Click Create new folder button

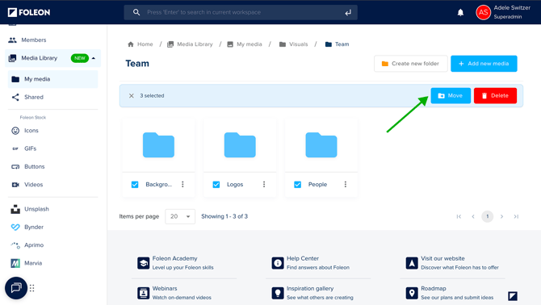pos(410,64)
